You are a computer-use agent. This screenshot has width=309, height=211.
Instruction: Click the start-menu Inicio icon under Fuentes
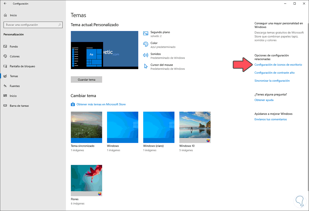[5, 96]
